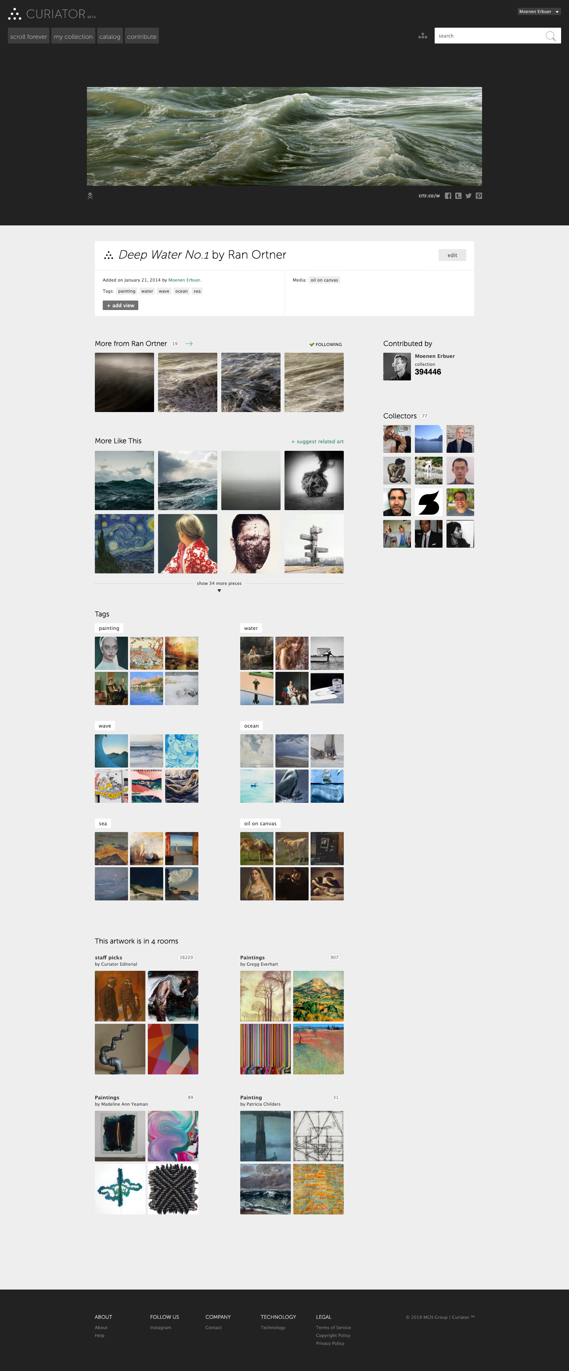The width and height of the screenshot is (569, 1371).
Task: Click the edit button
Action: pos(452,255)
